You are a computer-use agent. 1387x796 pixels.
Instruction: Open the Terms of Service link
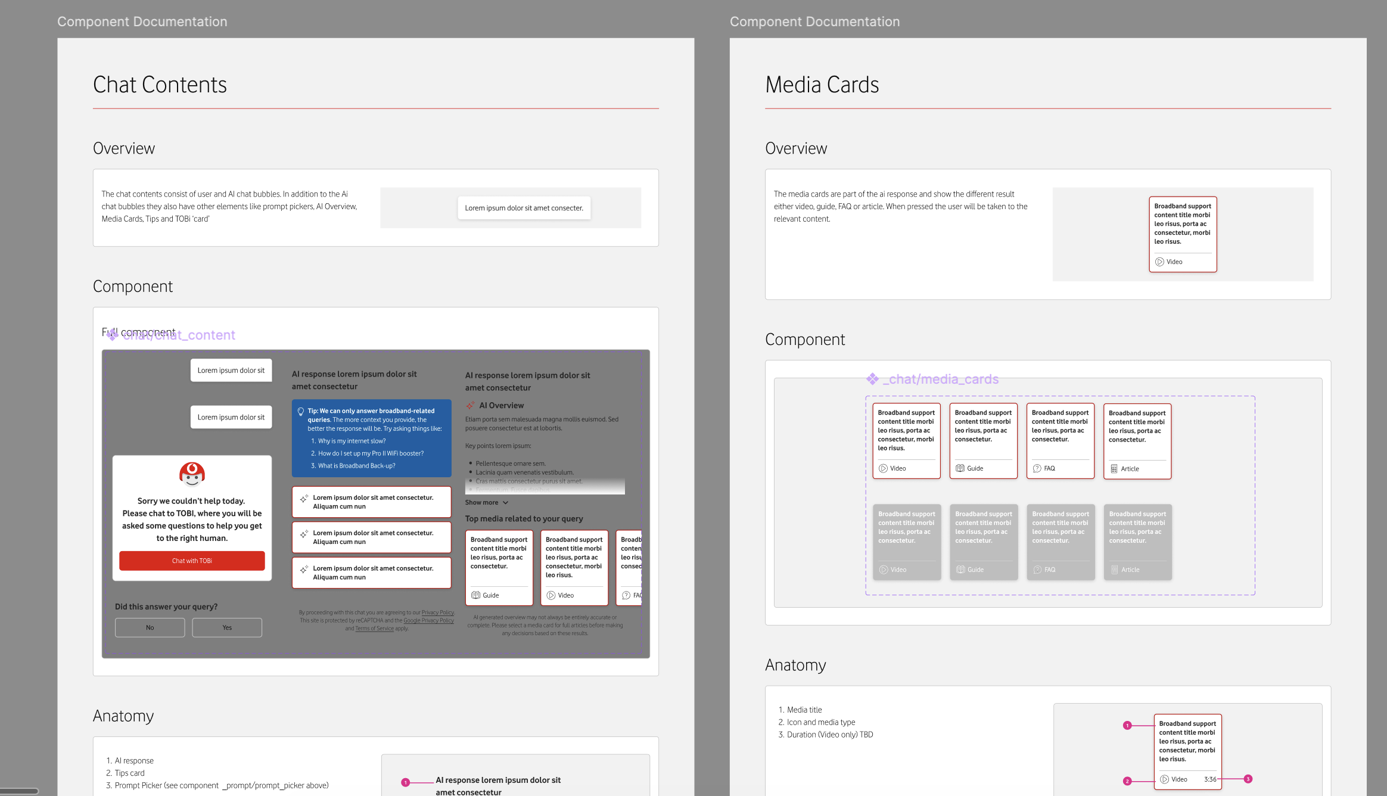pos(374,629)
